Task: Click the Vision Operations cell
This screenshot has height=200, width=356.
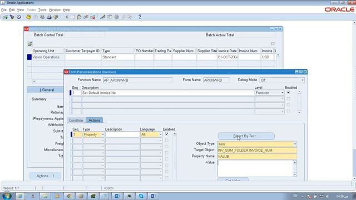Action: point(48,57)
